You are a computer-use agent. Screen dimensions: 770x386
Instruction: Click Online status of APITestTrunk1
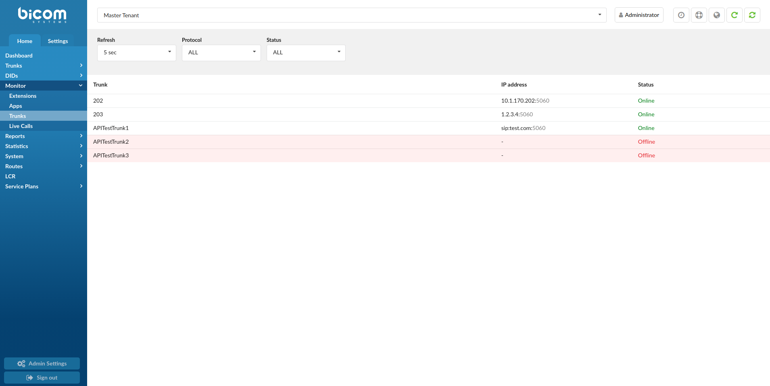click(x=646, y=128)
